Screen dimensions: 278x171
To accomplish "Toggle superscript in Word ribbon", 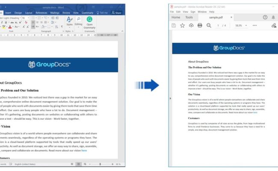I will click(20, 22).
